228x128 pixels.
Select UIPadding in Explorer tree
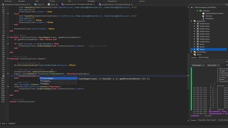tap(209, 18)
